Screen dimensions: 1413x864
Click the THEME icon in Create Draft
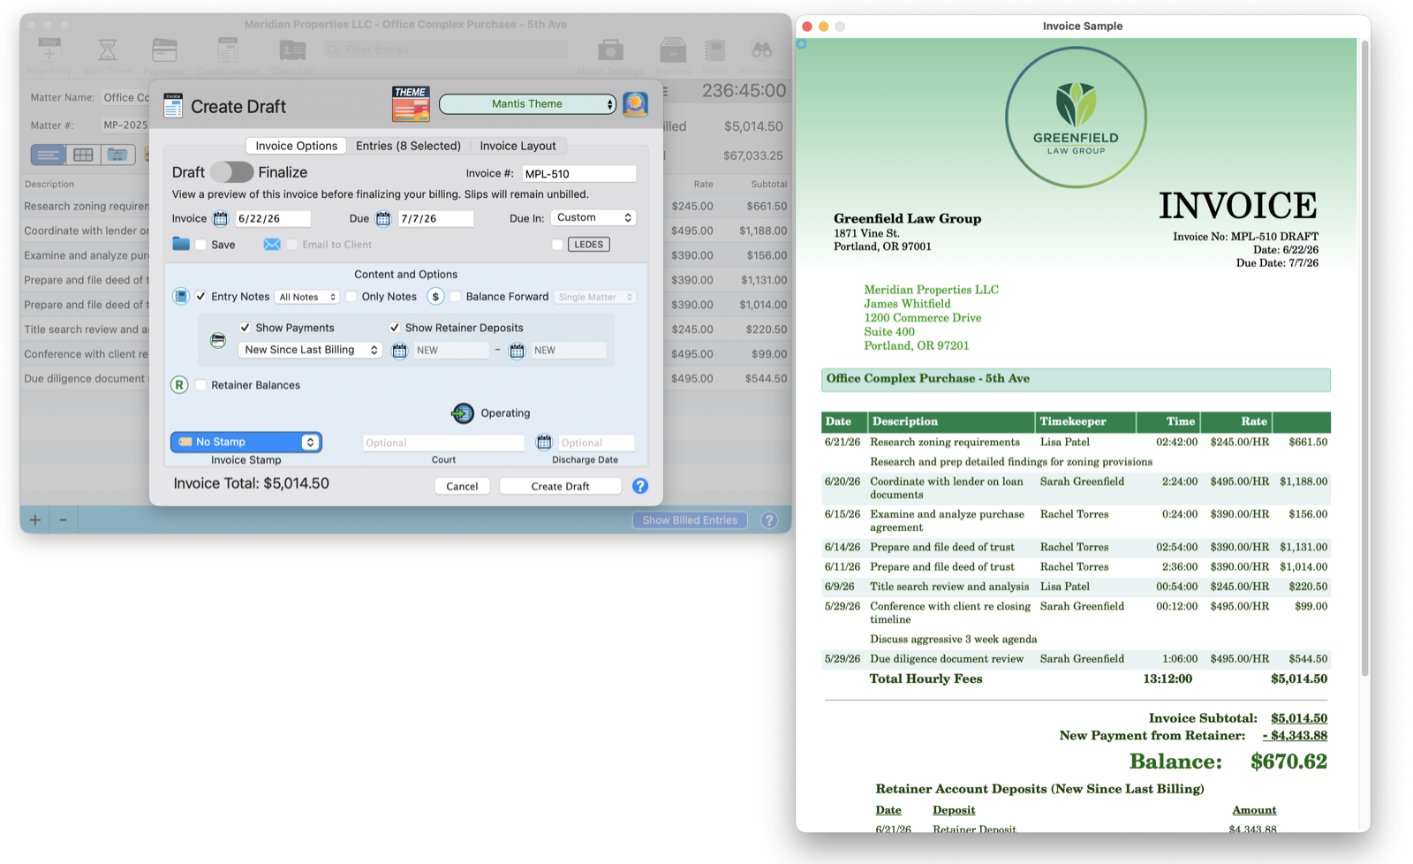[411, 104]
